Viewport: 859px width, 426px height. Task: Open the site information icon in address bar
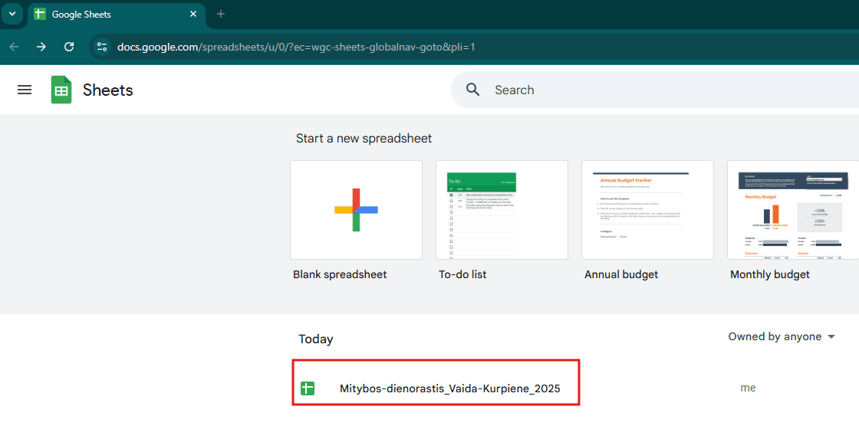tap(102, 47)
